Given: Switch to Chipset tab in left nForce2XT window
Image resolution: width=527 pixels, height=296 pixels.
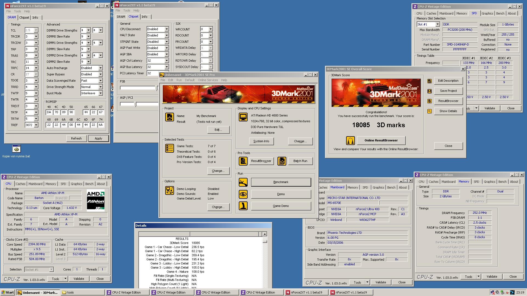Looking at the screenshot, I should [x=24, y=18].
